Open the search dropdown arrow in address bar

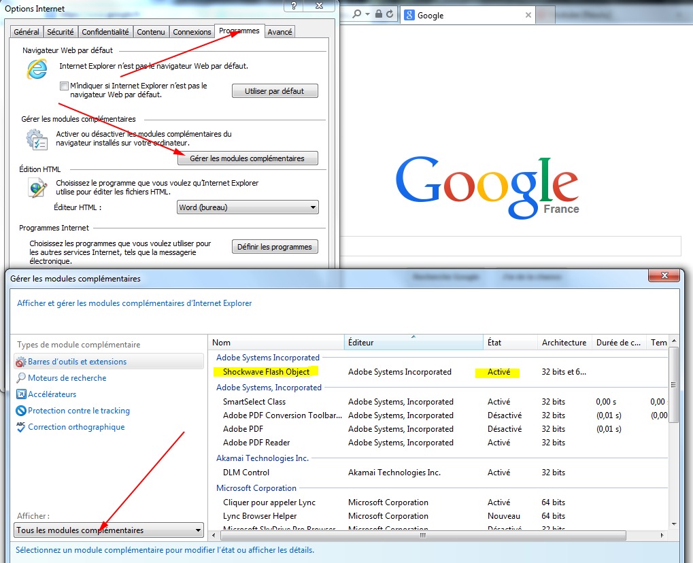coord(367,14)
